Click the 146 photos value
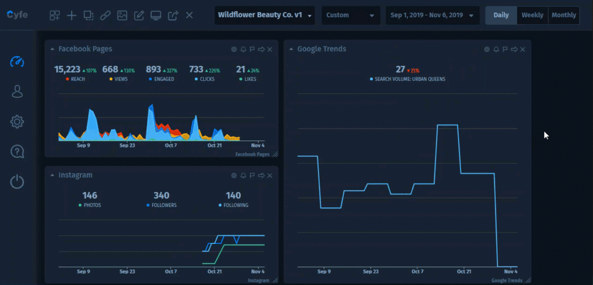The image size is (593, 285). click(90, 195)
